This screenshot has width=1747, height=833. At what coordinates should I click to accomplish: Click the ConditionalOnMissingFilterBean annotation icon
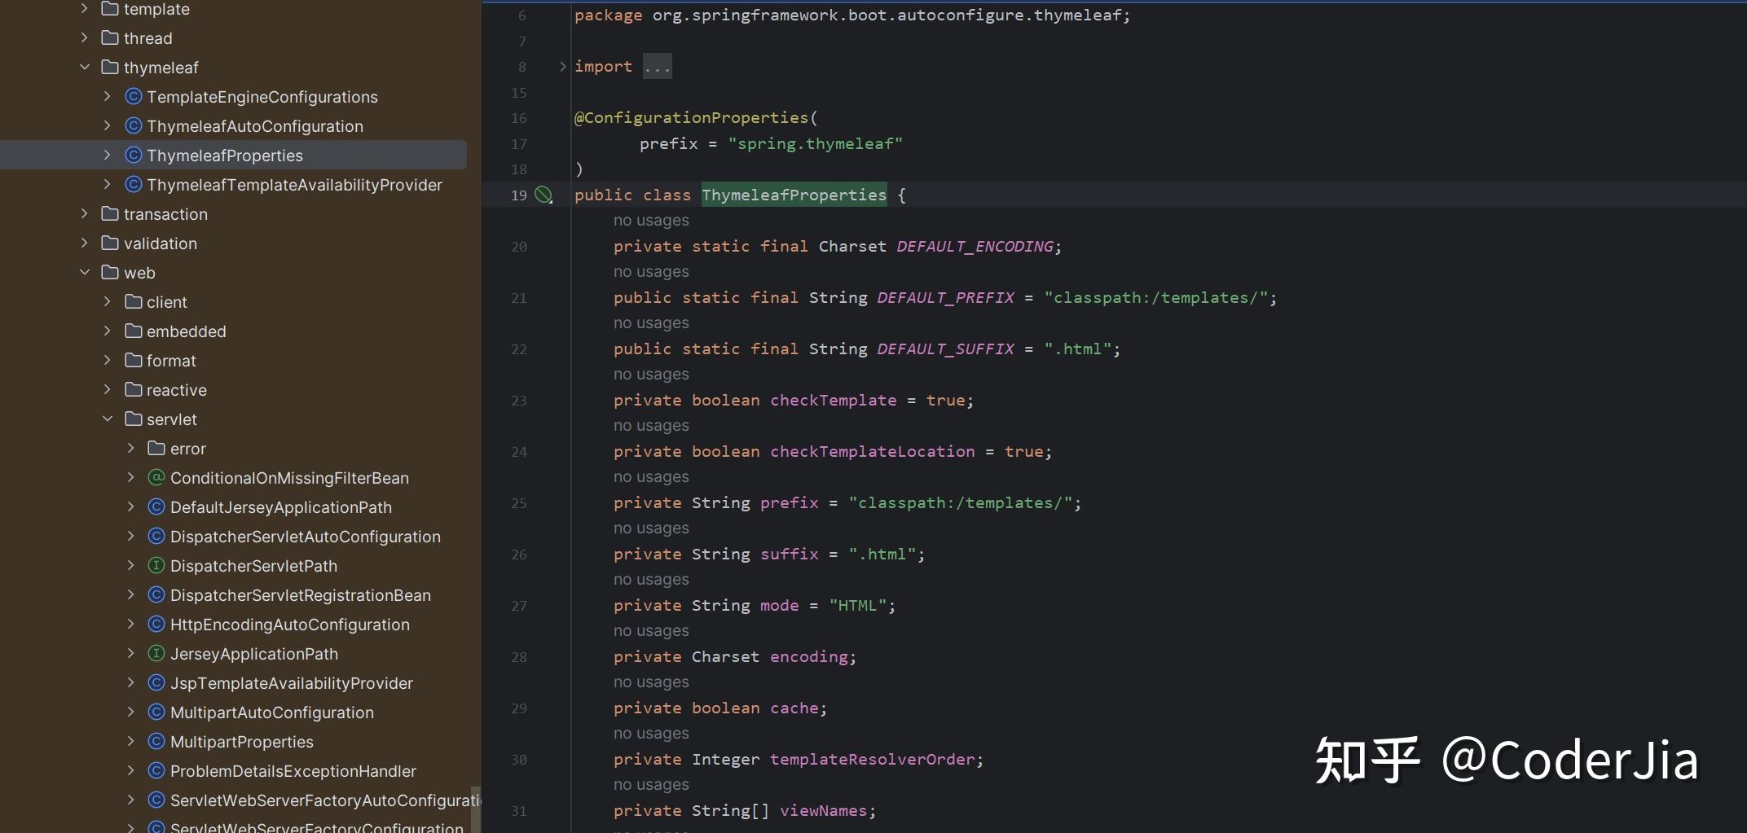point(156,478)
